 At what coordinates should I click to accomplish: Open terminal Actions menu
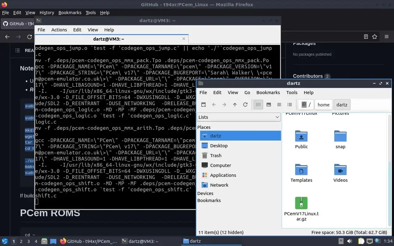pos(59,30)
